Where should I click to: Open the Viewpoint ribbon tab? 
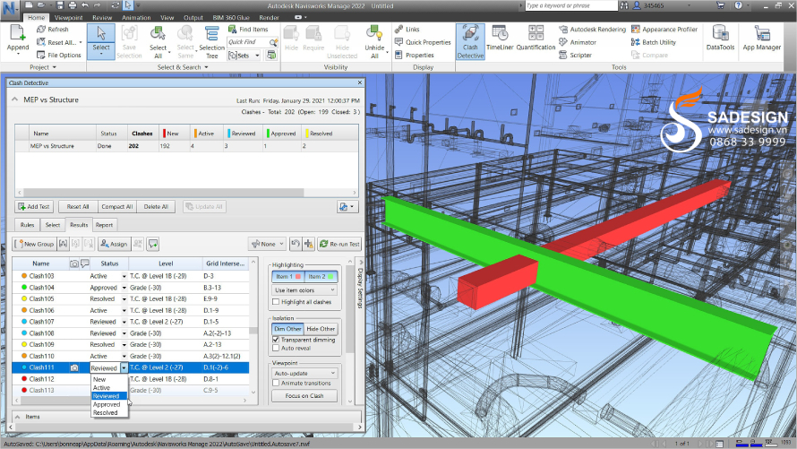click(69, 17)
